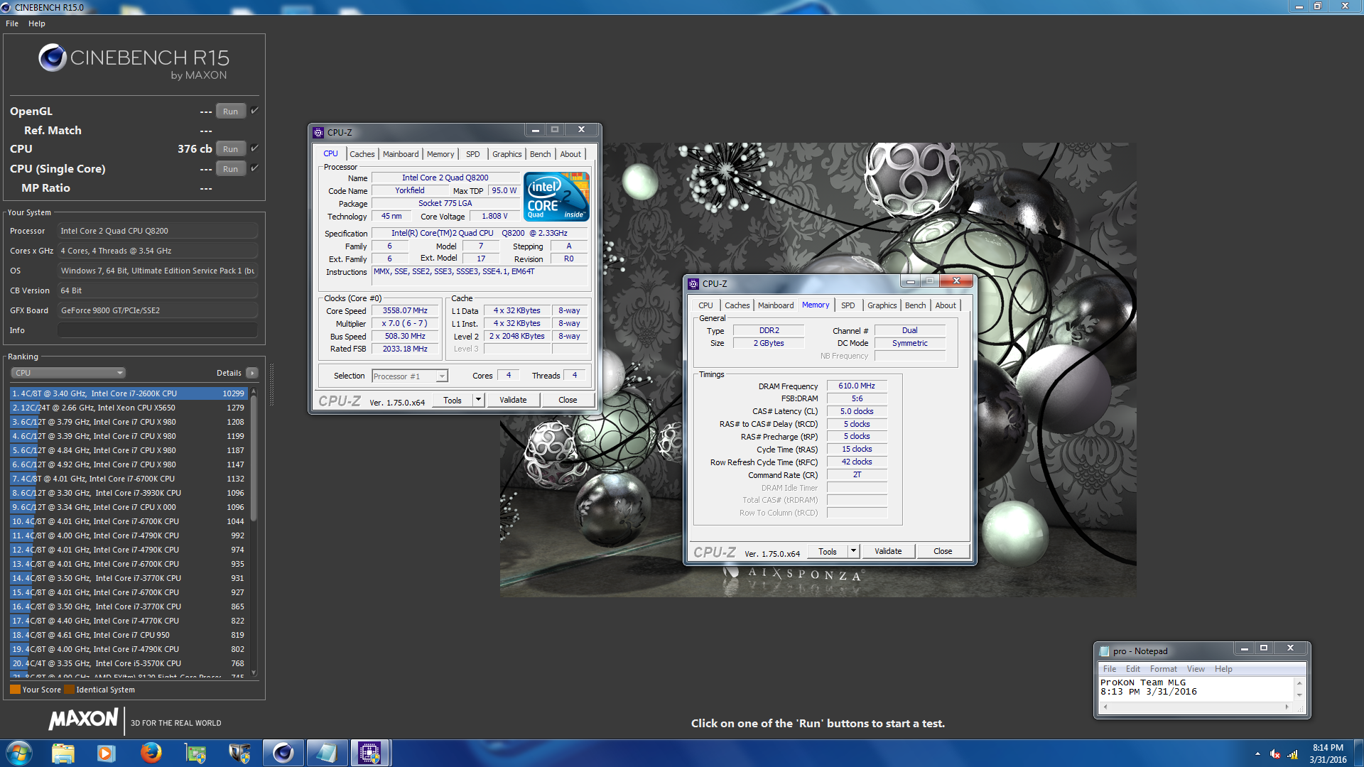Open SPD tab in Memory CPU-Z window
Screen dimensions: 1364x767
click(x=848, y=305)
